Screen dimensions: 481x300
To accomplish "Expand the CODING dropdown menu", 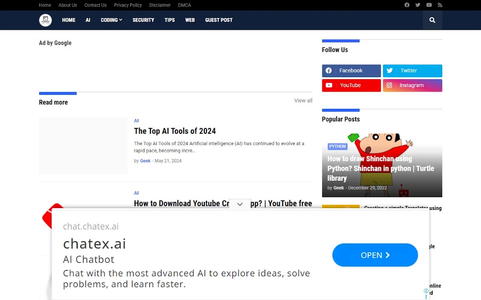I will click(x=111, y=20).
